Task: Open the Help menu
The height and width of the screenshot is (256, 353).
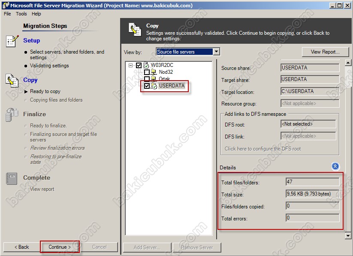Action: pyautogui.click(x=36, y=14)
